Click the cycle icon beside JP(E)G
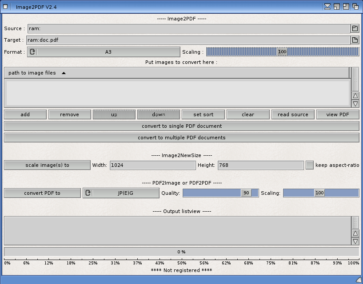Image resolution: width=363 pixels, height=284 pixels. point(88,193)
